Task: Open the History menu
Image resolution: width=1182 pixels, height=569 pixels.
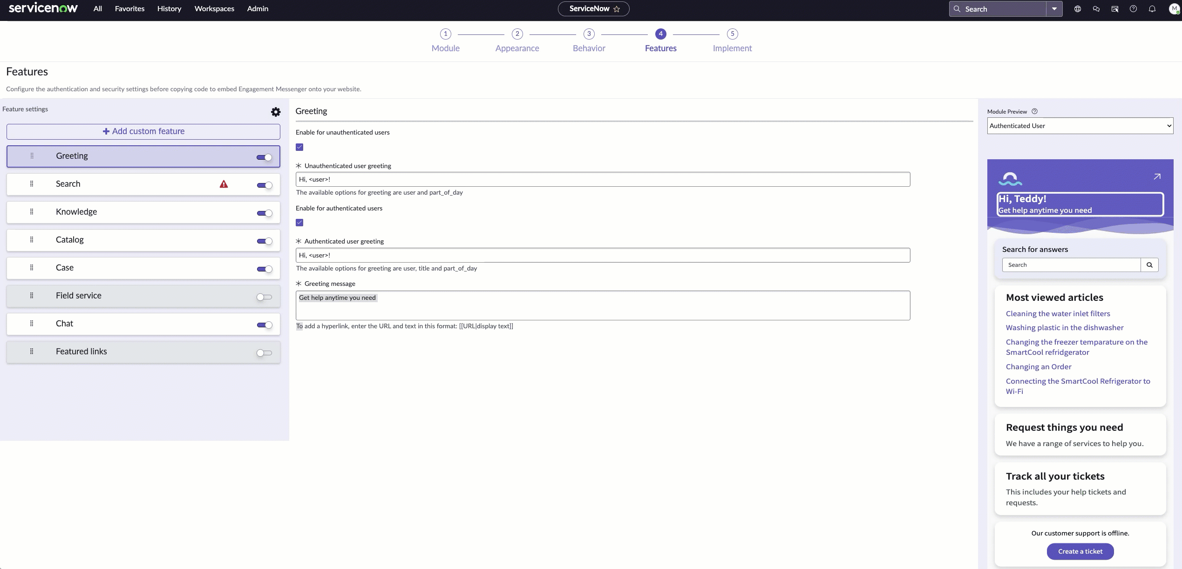Action: coord(169,8)
